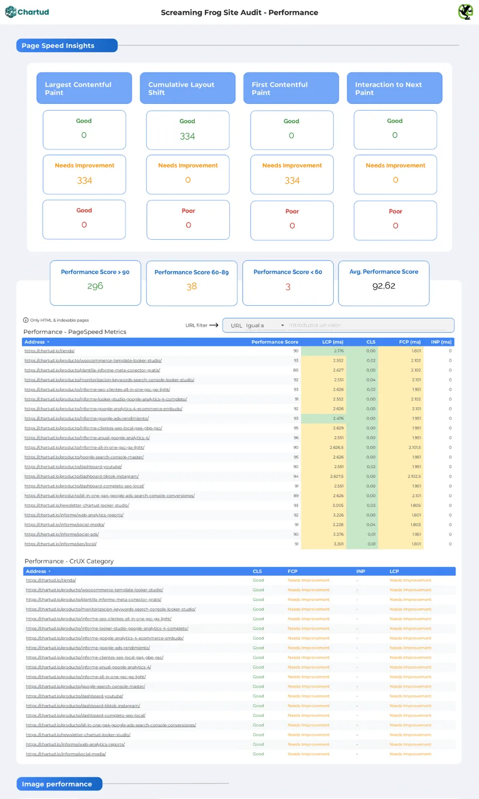Click the "Performance - PageSpeed Metrics" table title
The image size is (479, 799).
pos(75,332)
